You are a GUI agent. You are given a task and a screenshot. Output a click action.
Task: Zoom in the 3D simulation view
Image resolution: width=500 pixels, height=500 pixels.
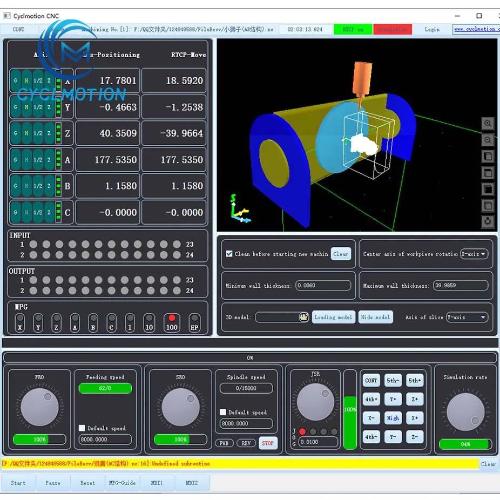[x=488, y=124]
